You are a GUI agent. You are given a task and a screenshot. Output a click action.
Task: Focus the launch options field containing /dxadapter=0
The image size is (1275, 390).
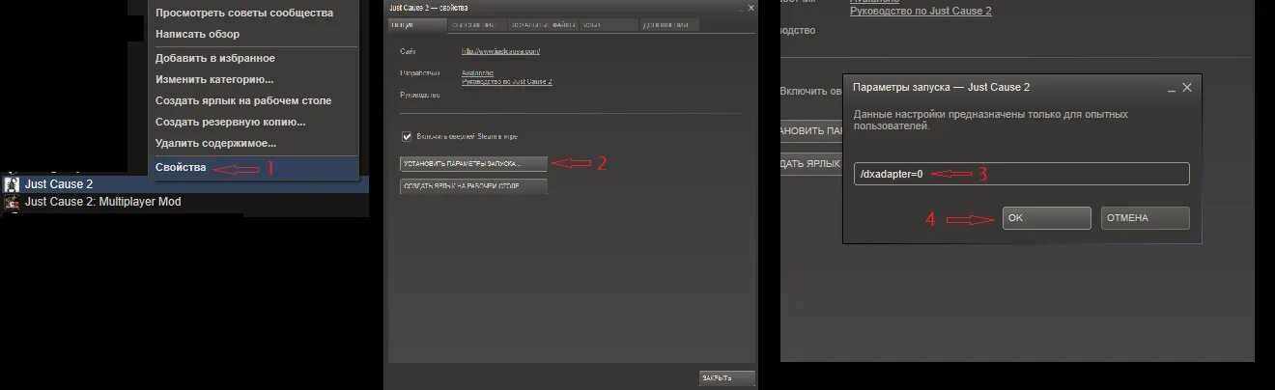[x=1021, y=174]
